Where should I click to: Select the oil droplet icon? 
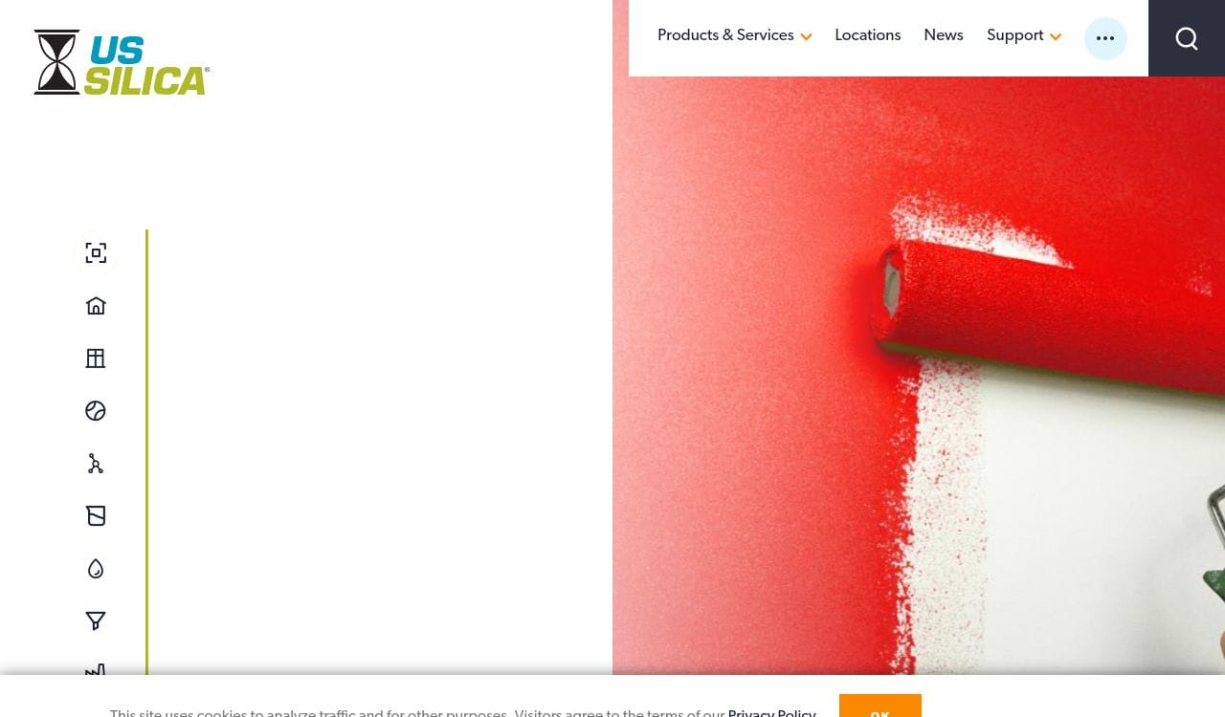[x=96, y=569]
